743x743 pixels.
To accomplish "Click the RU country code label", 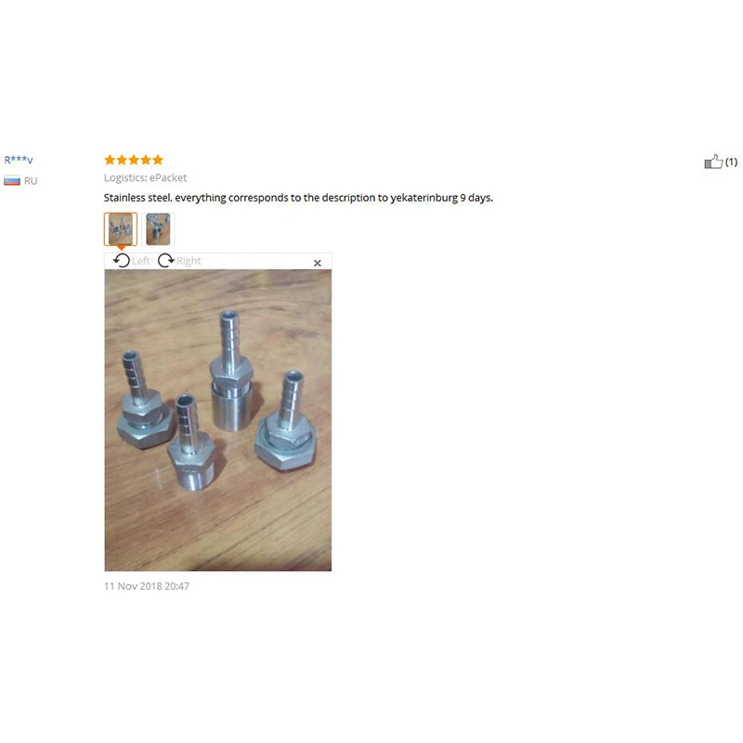I will [x=31, y=180].
